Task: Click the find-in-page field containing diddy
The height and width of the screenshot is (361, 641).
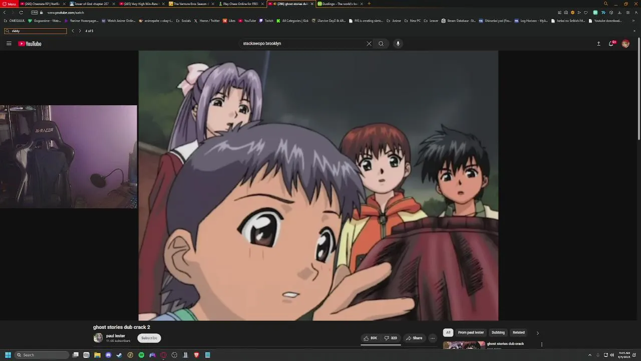Action: (36, 31)
